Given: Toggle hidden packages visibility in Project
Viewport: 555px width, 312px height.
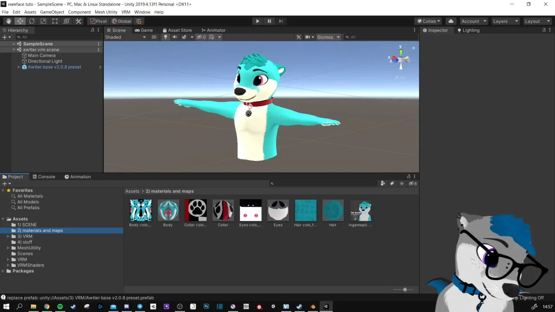Looking at the screenshot, I should [x=413, y=184].
